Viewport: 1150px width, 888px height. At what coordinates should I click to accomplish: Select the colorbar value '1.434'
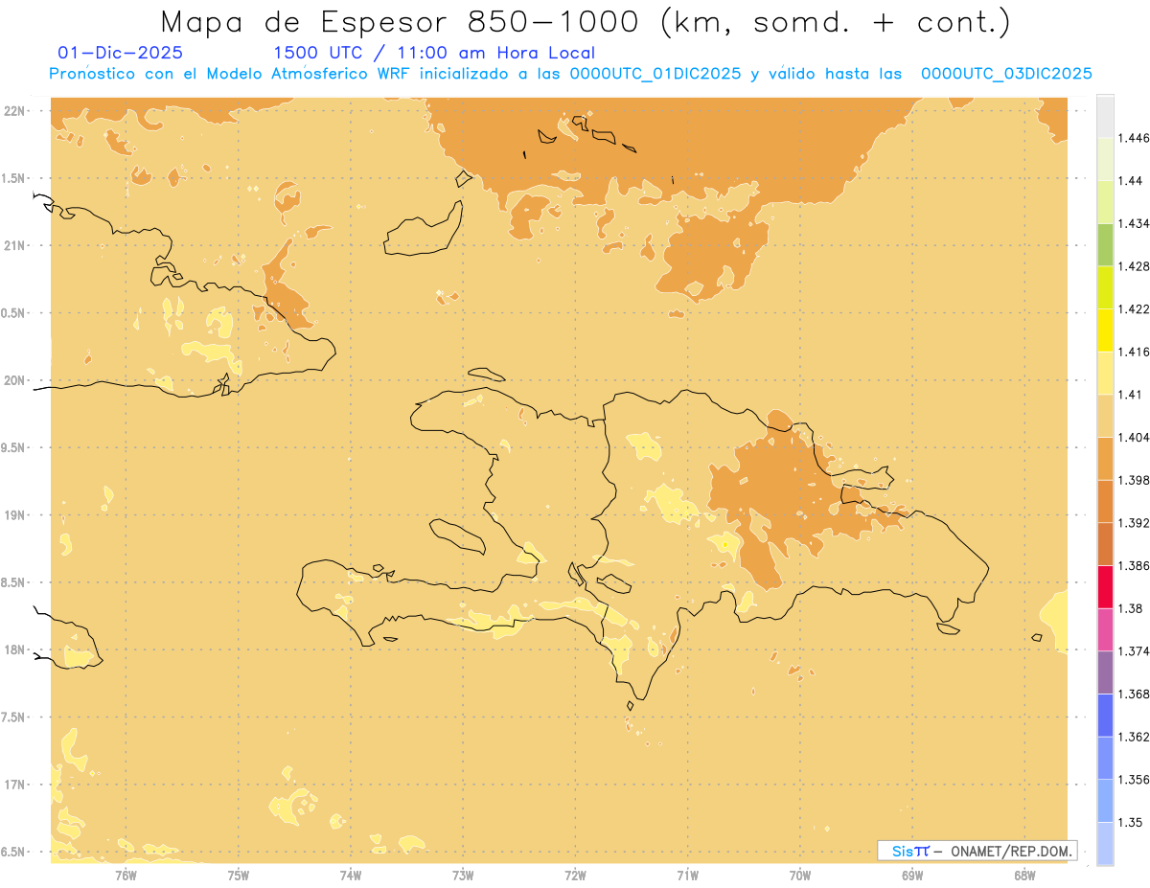(1134, 223)
